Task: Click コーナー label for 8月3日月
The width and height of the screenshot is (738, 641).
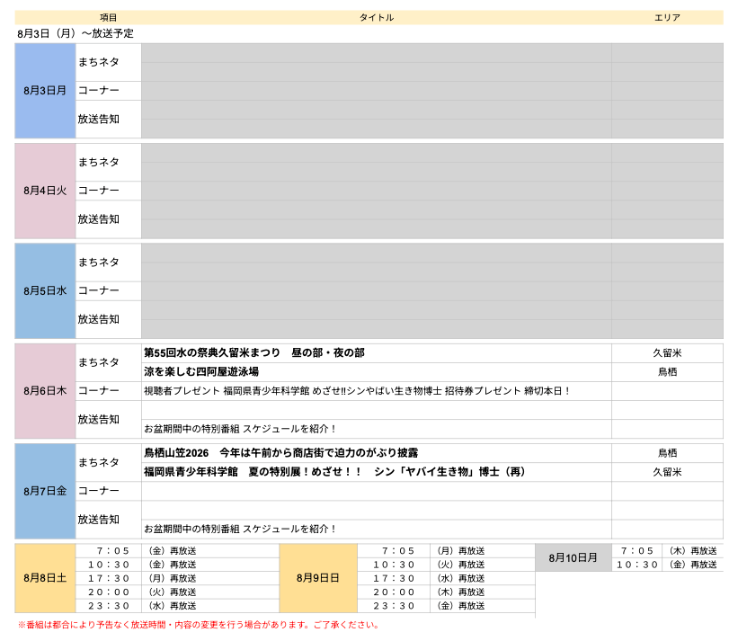Action: 99,91
